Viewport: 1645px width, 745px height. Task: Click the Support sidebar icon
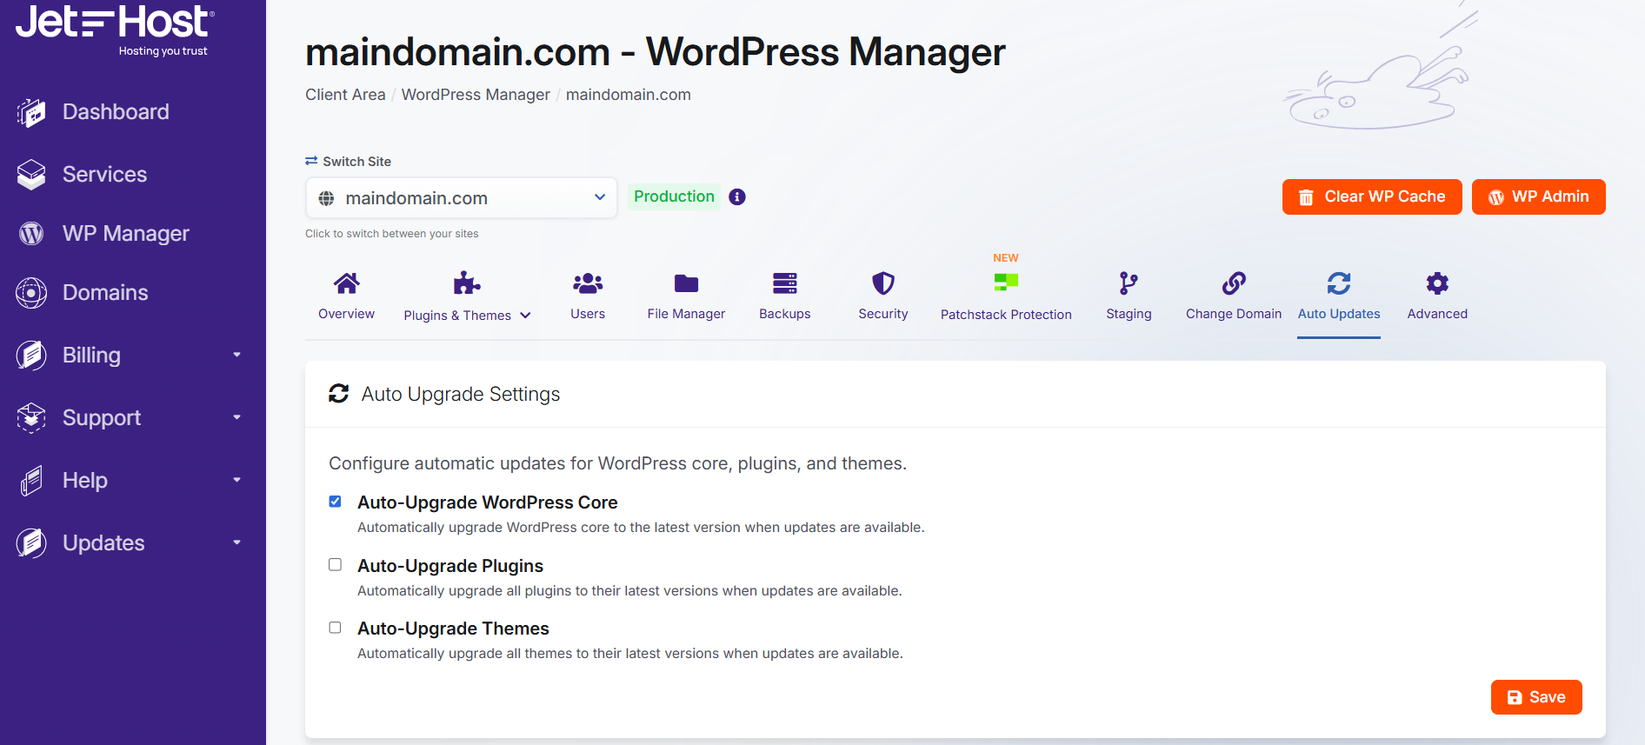coord(31,418)
